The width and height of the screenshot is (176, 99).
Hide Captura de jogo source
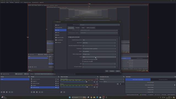pos(56,83)
